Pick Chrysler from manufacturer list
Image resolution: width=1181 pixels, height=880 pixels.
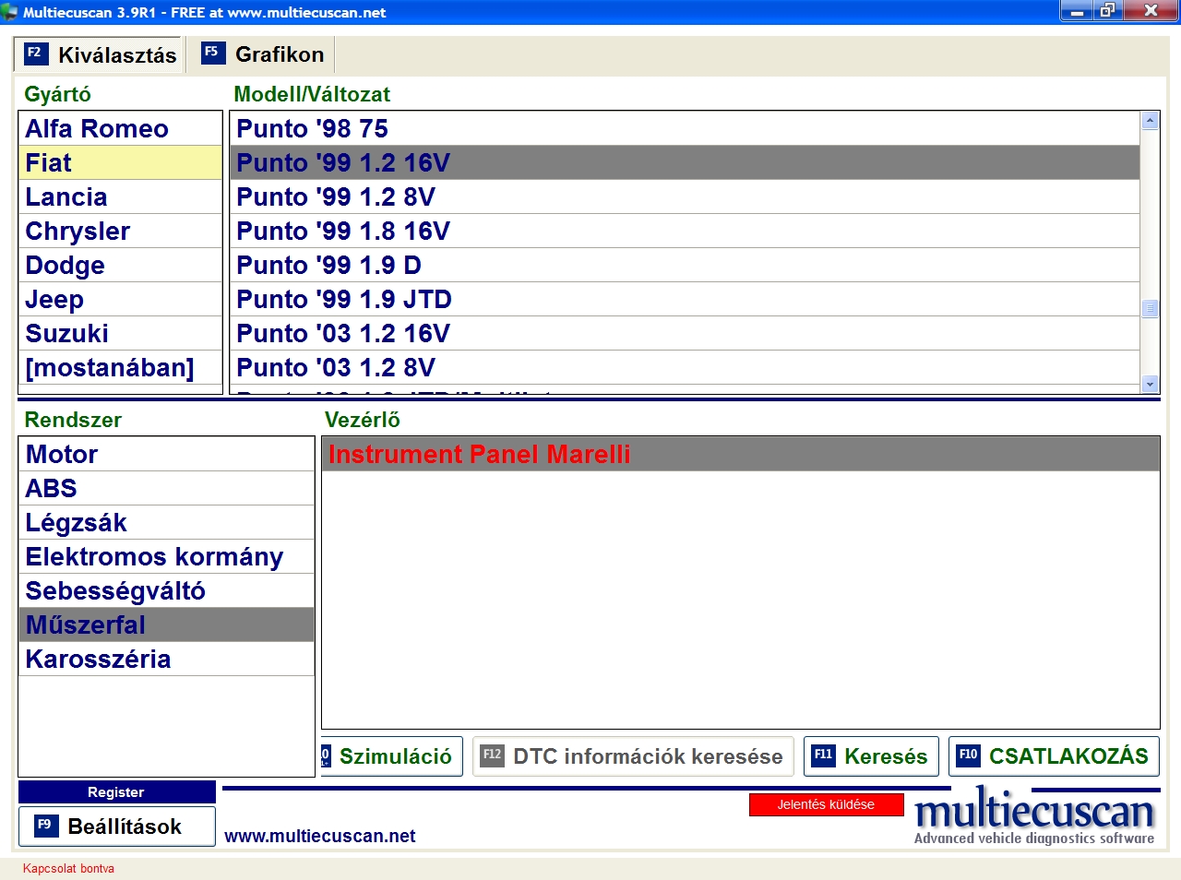pyautogui.click(x=120, y=231)
